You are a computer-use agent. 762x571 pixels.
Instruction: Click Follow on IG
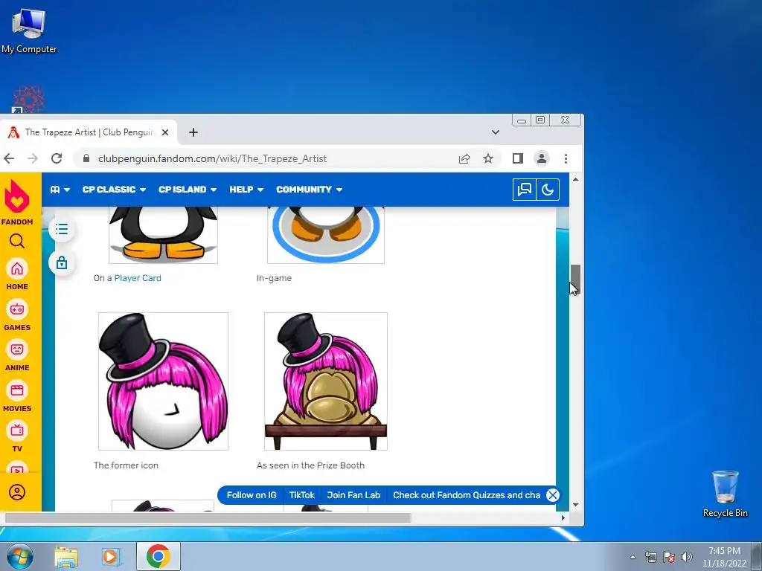pyautogui.click(x=252, y=494)
